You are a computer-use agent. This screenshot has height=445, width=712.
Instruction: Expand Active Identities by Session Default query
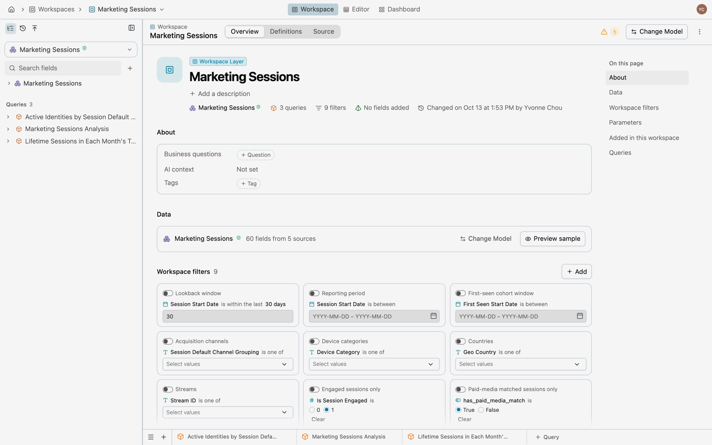click(8, 117)
